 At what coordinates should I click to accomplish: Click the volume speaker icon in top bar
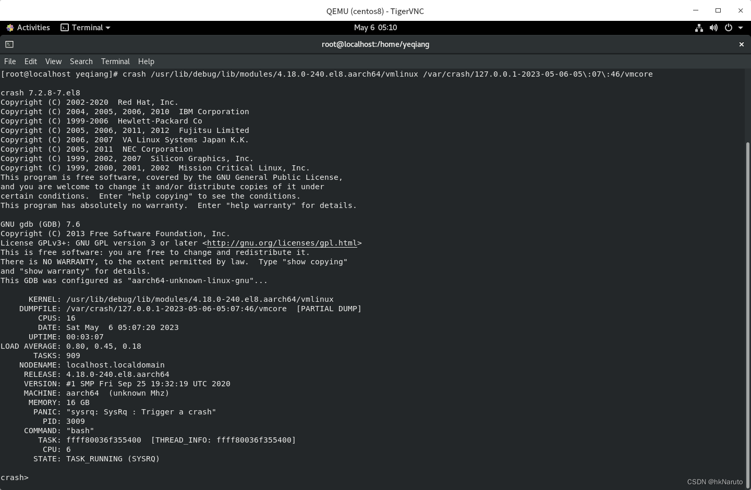click(713, 28)
